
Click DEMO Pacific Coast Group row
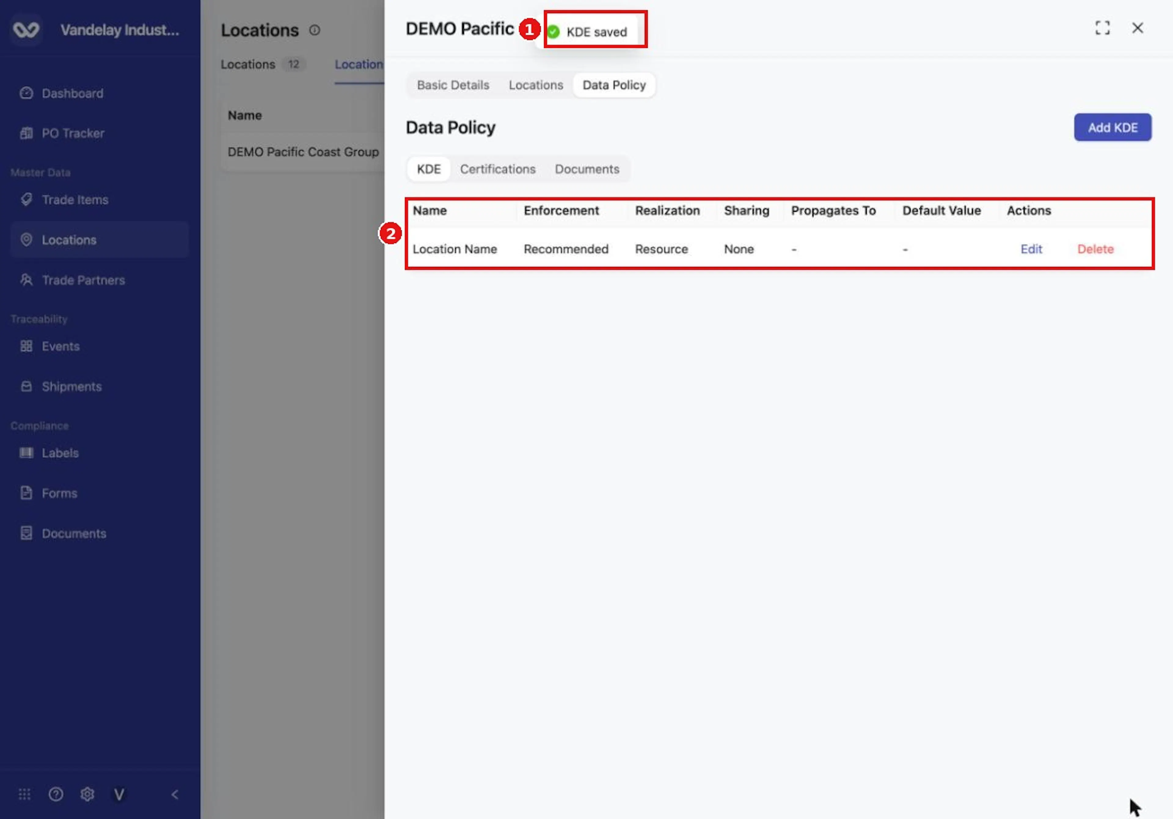coord(303,152)
